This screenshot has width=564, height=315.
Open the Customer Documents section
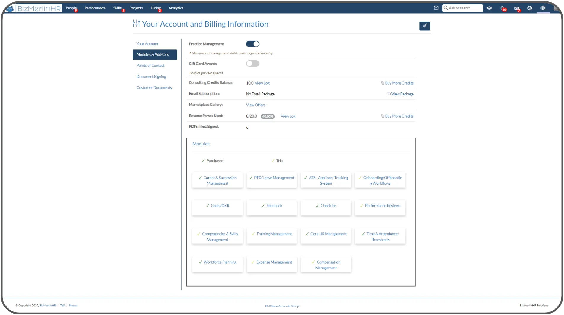tap(154, 88)
